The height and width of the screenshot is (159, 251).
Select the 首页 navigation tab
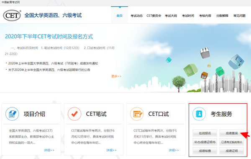(119, 16)
